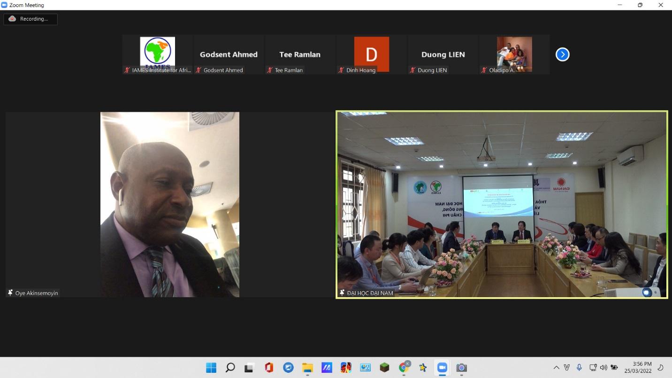672x378 pixels.
Task: Select the IAMES Institute participant thumbnail
Action: click(158, 53)
